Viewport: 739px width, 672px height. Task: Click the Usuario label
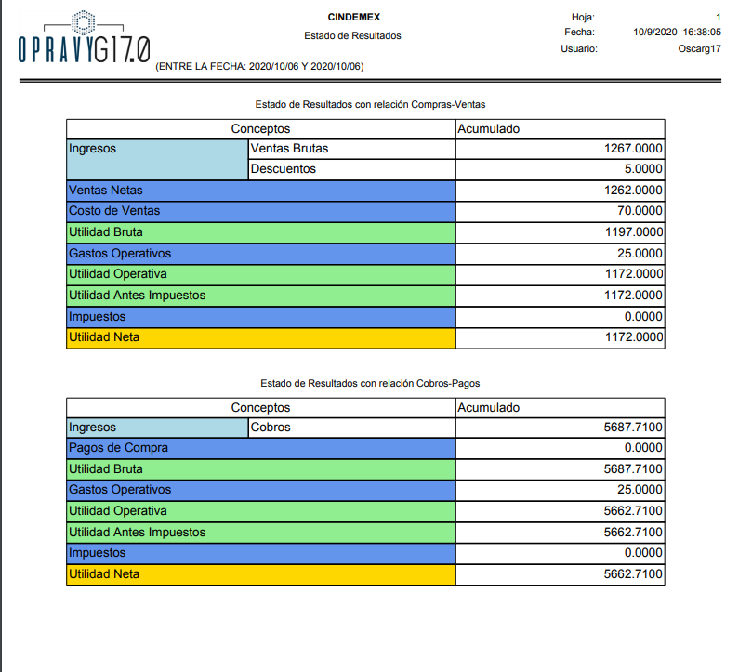[579, 49]
